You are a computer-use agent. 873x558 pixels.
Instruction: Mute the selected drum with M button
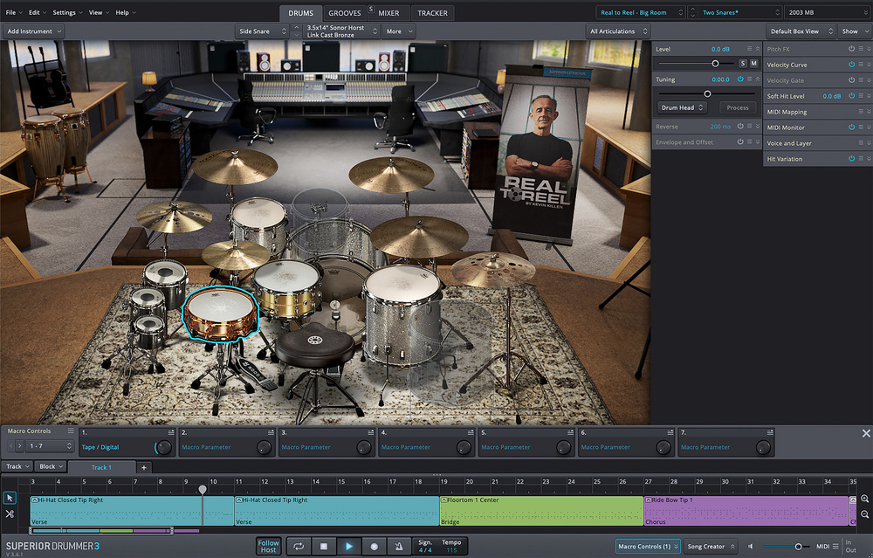pos(753,64)
